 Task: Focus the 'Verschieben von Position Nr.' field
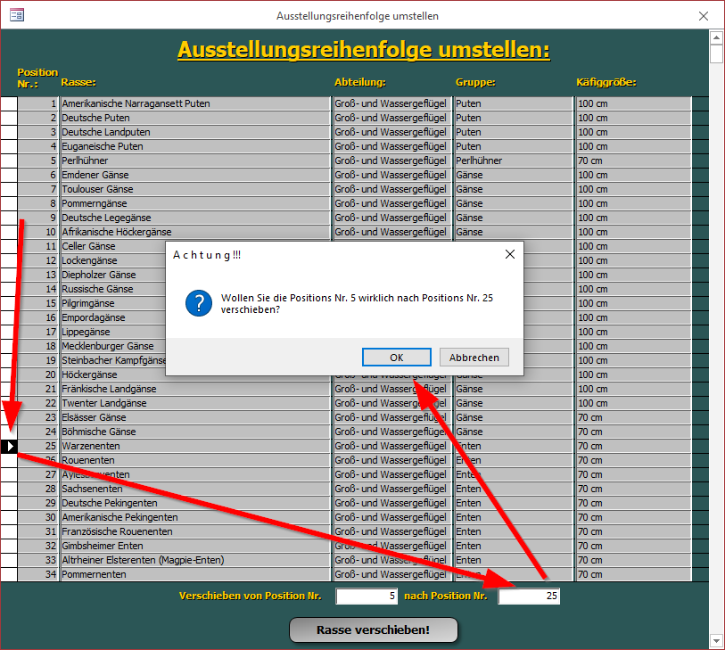pos(367,596)
